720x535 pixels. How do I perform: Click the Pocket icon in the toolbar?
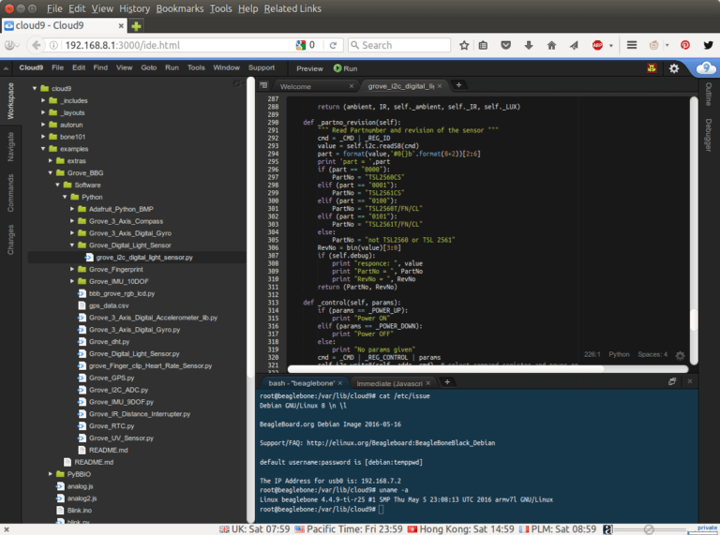[x=505, y=45]
